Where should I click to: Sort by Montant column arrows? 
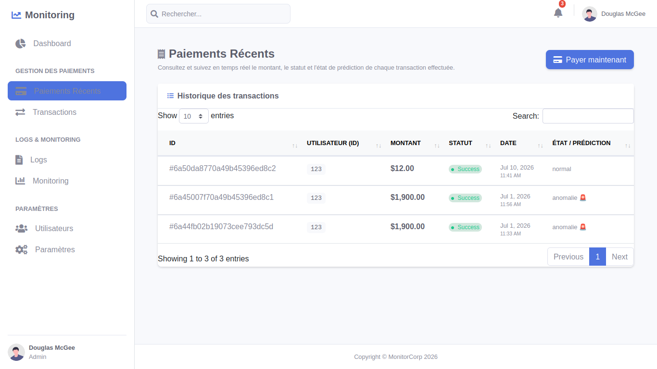pyautogui.click(x=437, y=146)
